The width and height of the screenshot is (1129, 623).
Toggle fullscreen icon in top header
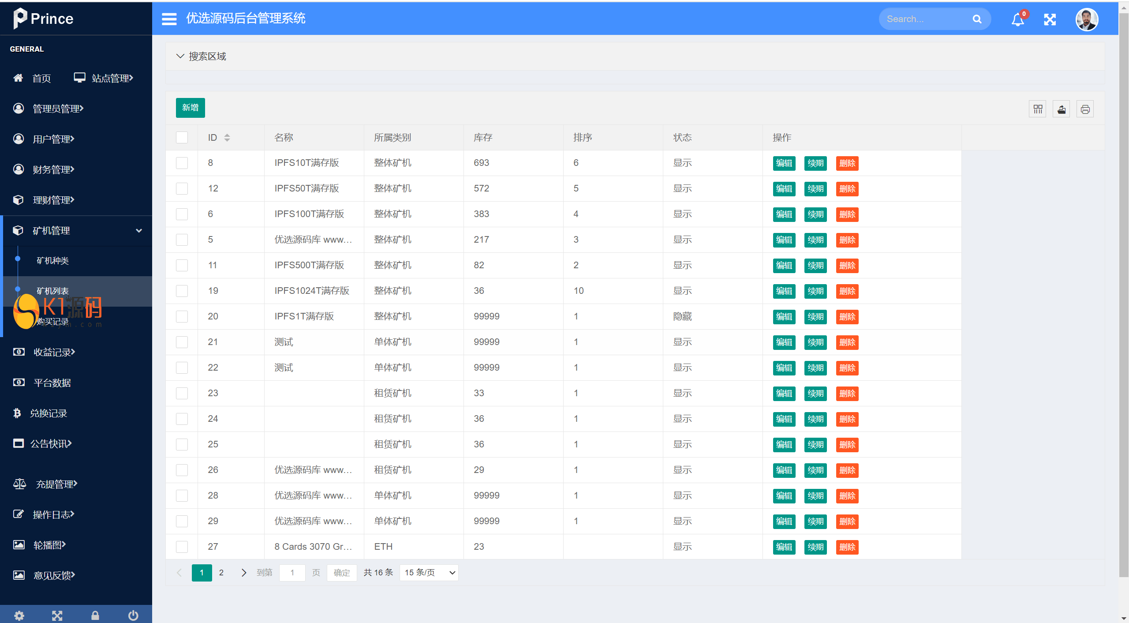coord(1050,19)
